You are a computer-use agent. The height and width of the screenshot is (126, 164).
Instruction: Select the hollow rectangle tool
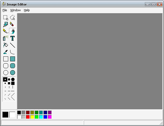pos(6,59)
